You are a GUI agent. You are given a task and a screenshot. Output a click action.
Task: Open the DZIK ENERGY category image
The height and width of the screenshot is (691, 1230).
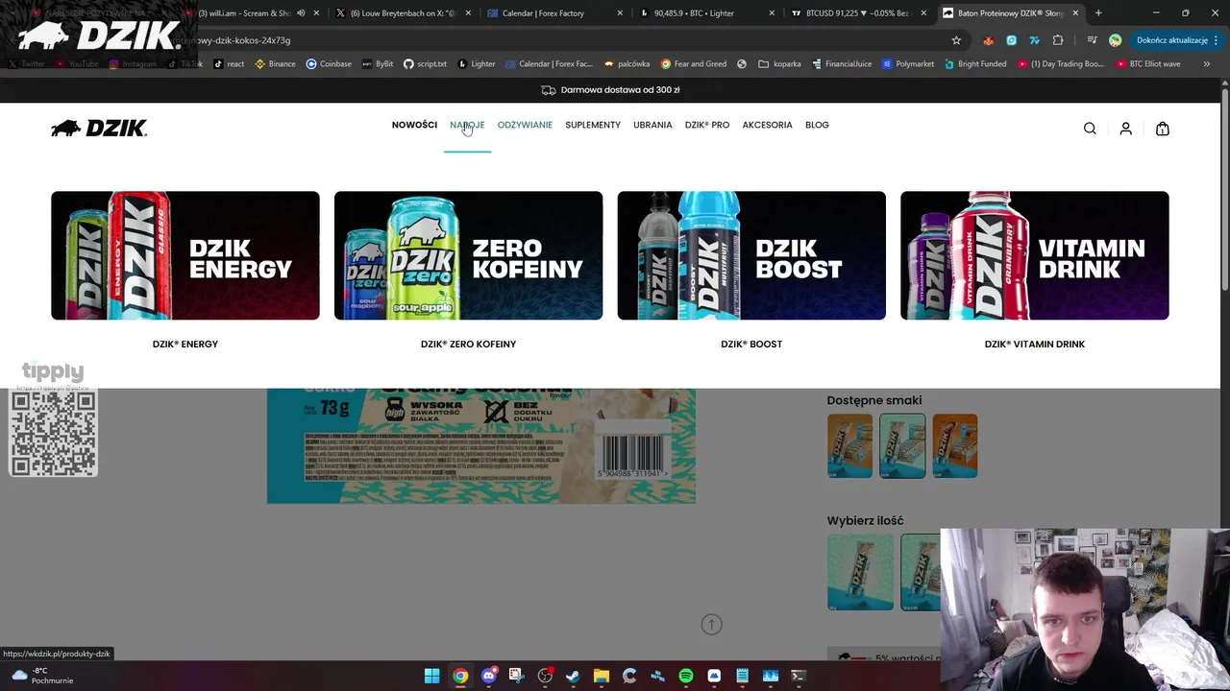coord(185,255)
